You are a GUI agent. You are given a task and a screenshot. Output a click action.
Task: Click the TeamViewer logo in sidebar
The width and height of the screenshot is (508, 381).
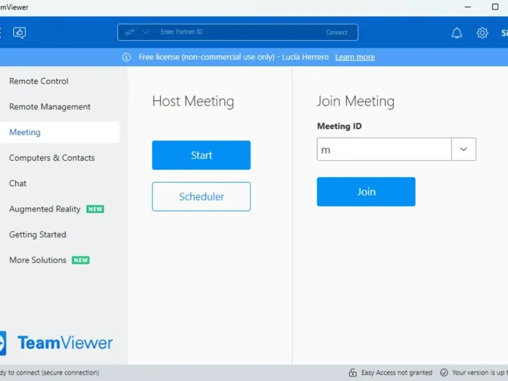pos(57,343)
